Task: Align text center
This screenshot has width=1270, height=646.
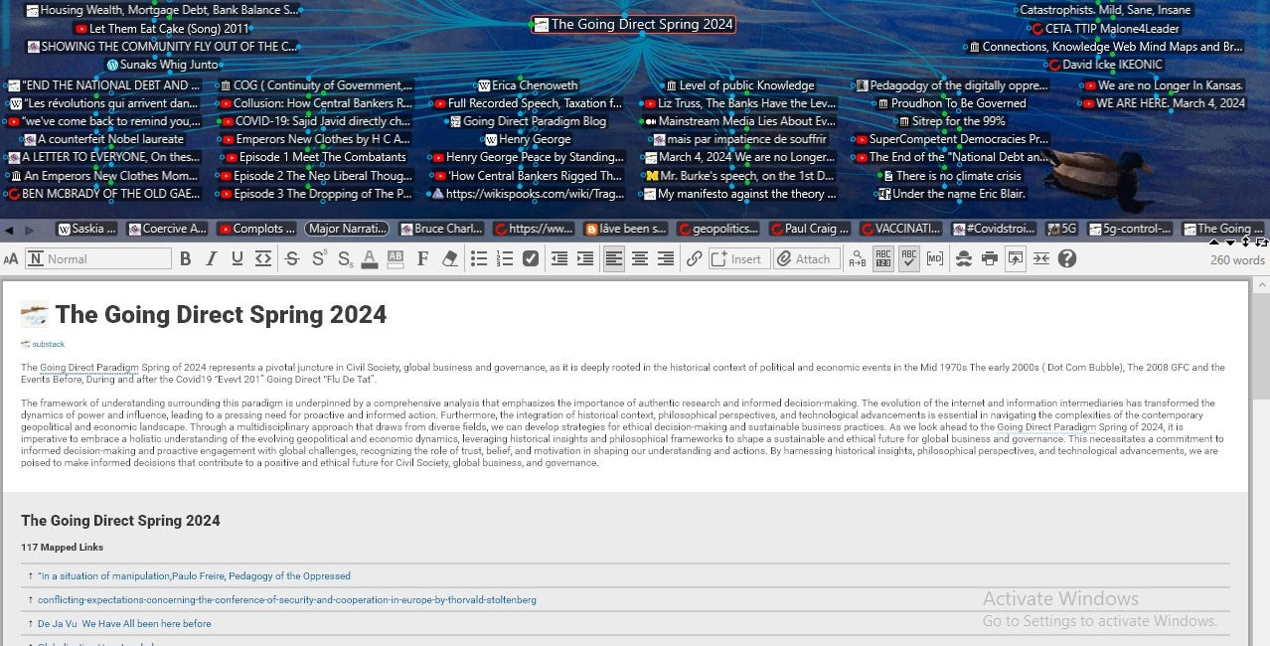Action: click(640, 258)
